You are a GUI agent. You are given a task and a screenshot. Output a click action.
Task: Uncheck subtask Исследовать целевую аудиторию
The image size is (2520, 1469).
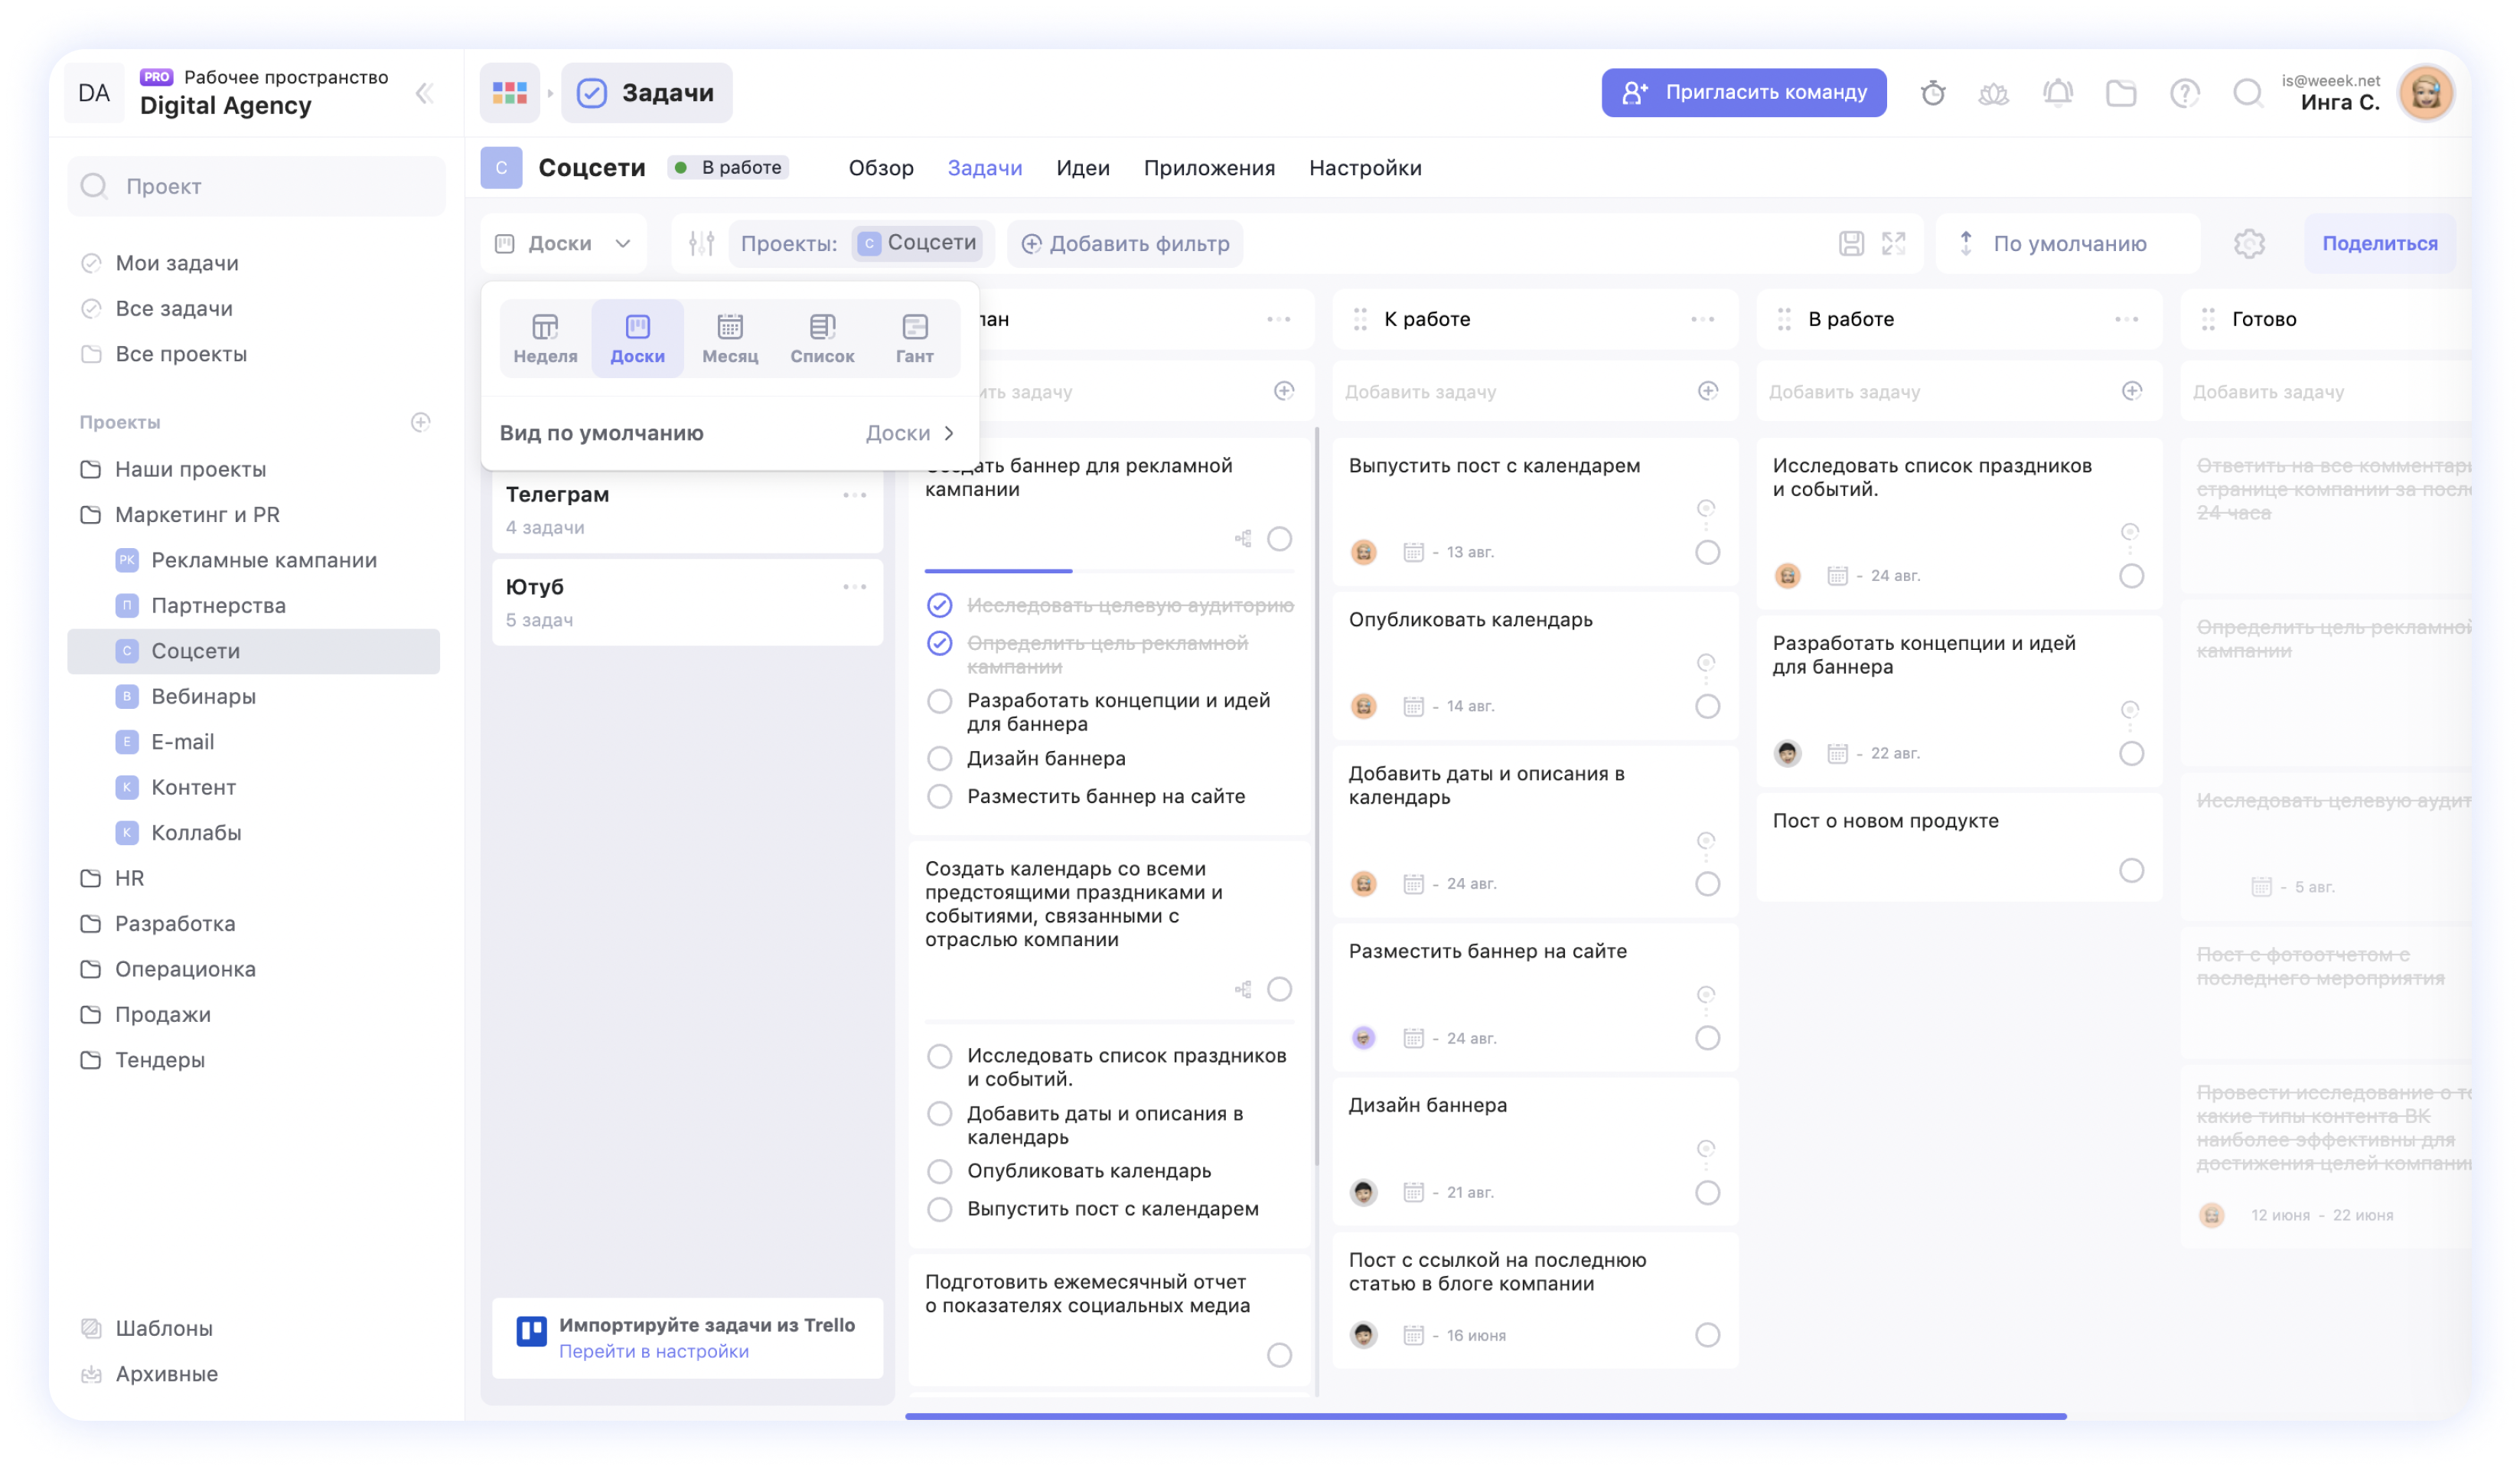[x=939, y=605]
